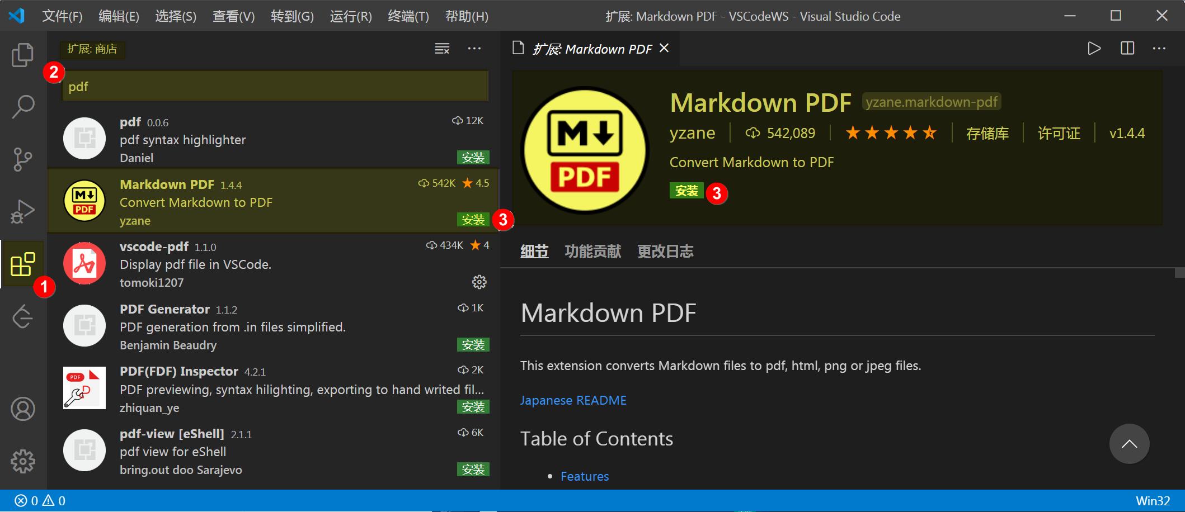Select the vscode-pdf extension entry

pyautogui.click(x=273, y=264)
